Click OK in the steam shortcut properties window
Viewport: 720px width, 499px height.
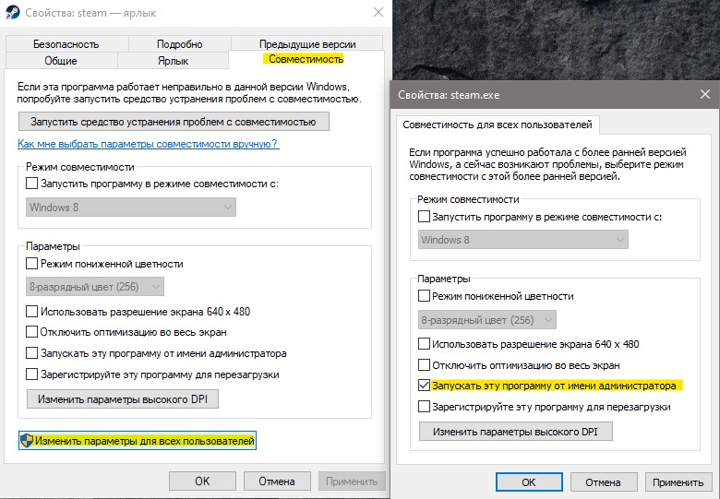(x=202, y=481)
